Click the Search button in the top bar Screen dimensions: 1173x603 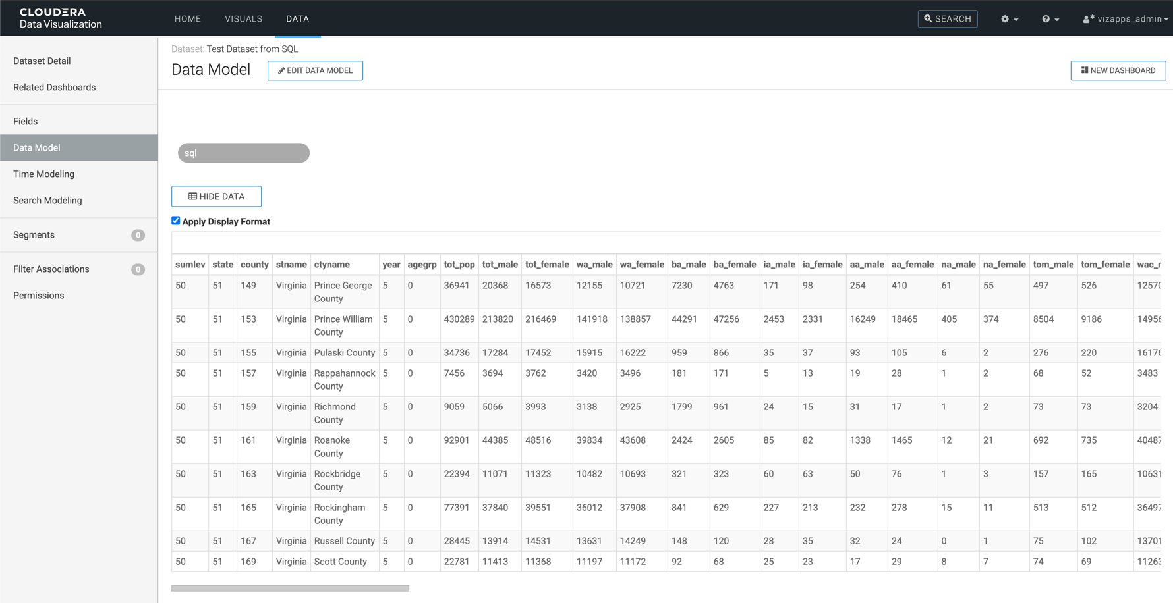pos(947,19)
